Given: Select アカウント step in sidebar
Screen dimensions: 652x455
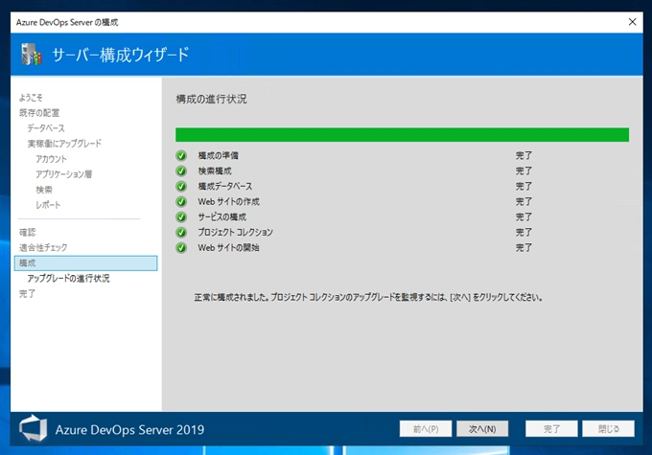Looking at the screenshot, I should tap(51, 159).
